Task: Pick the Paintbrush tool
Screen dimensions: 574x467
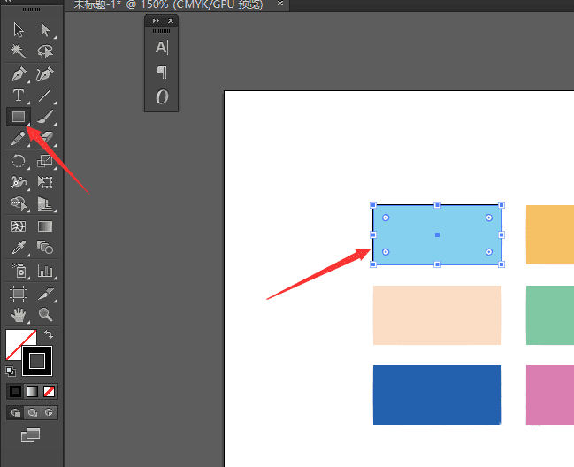Action: pos(45,117)
